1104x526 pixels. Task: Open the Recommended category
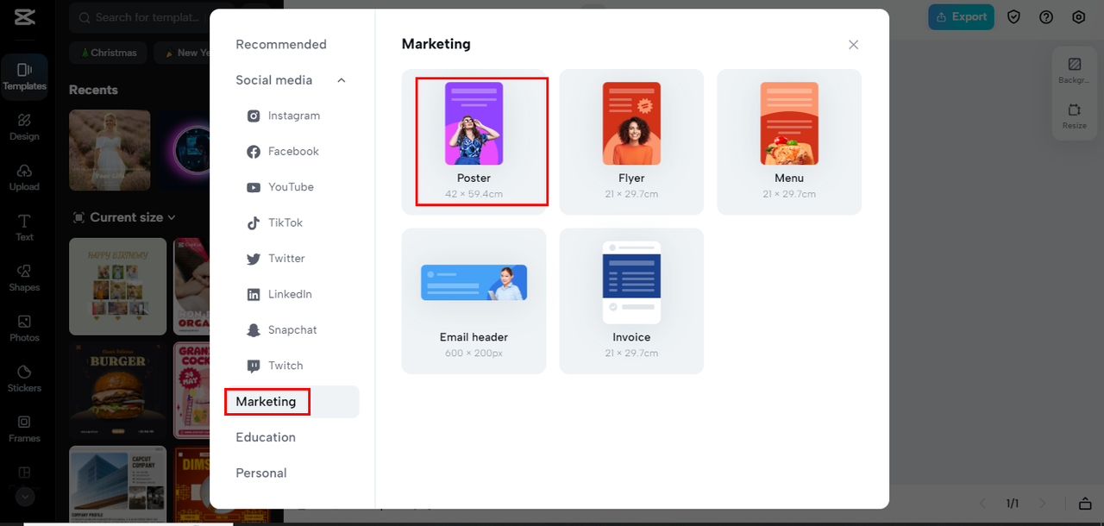(281, 45)
